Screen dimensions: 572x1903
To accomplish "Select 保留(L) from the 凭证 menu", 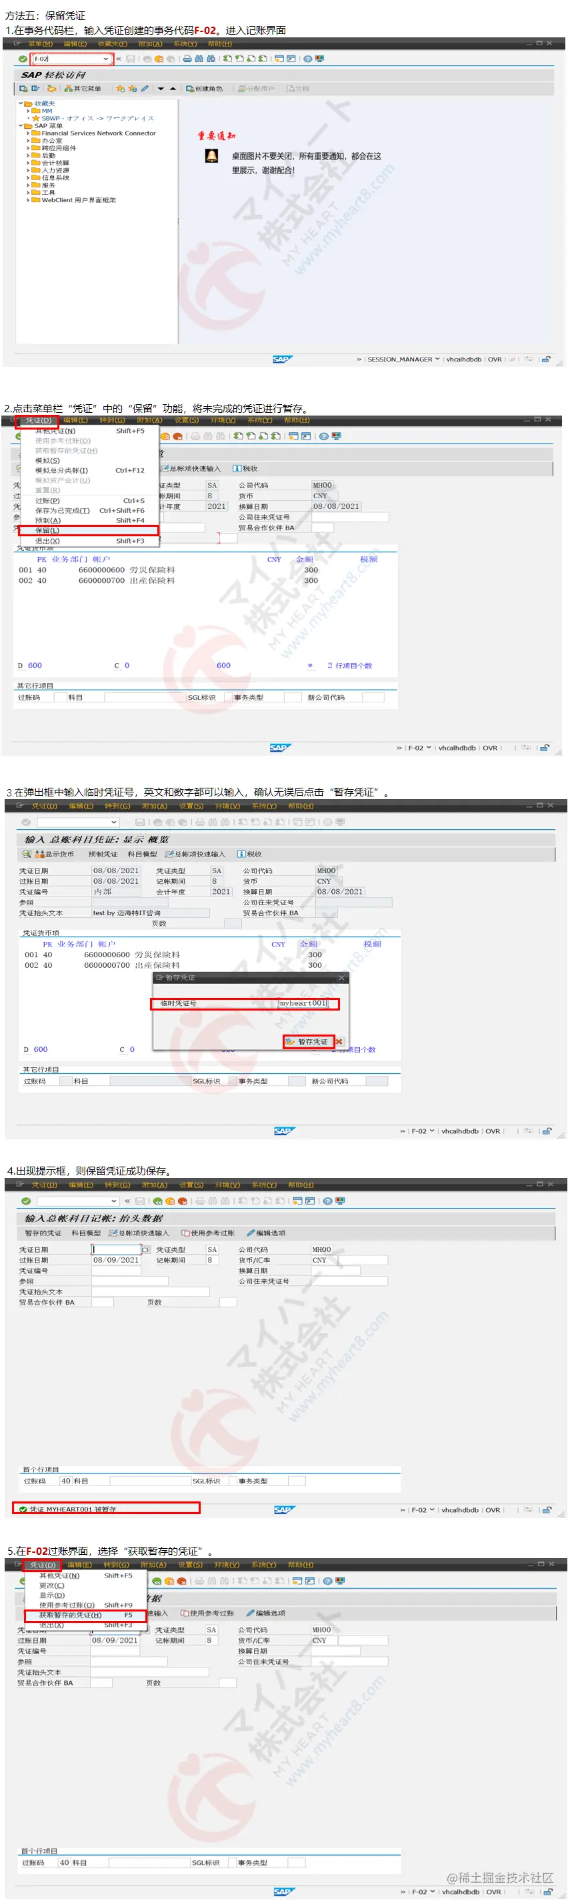I will pos(88,530).
